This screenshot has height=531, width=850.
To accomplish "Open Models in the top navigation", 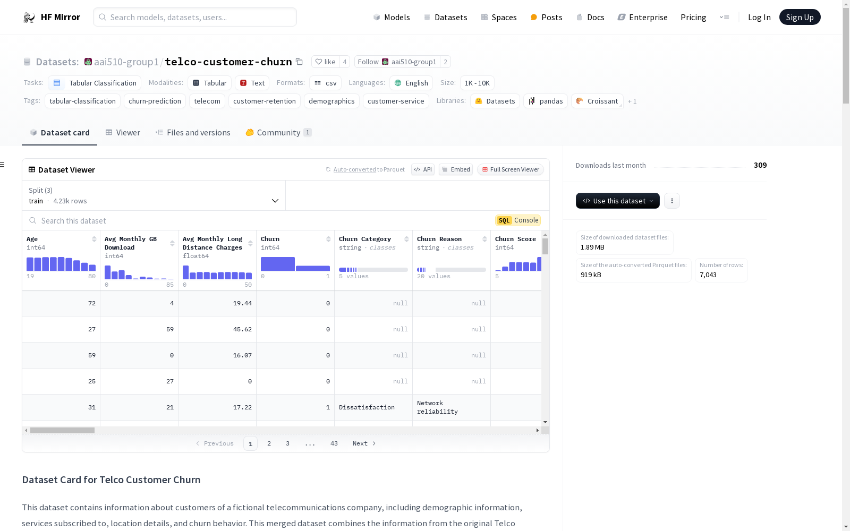I will 392,17.
